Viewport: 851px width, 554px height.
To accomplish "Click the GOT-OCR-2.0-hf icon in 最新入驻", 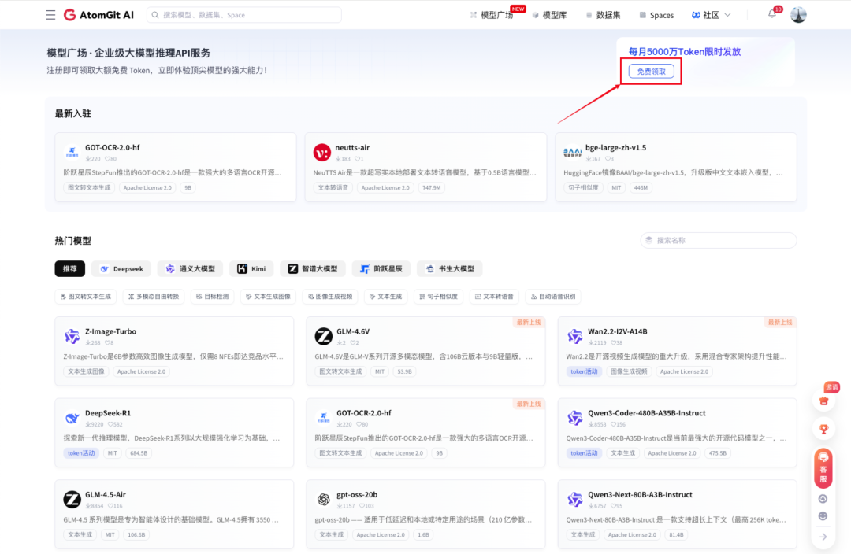I will (x=72, y=153).
